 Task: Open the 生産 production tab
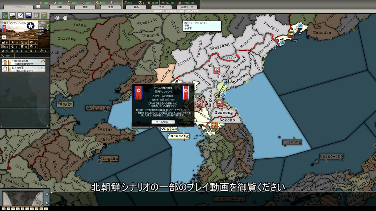(110, 7)
